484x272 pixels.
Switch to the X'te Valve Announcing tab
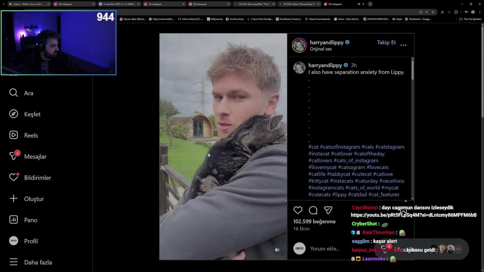click(x=299, y=4)
